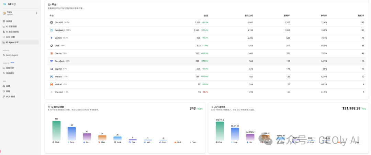371x155 pixels.
Task: Click the +373.5% change for DeepSeek
Action: 204,61
